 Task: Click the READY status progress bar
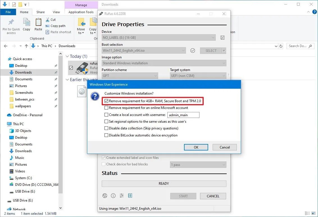coord(164,183)
